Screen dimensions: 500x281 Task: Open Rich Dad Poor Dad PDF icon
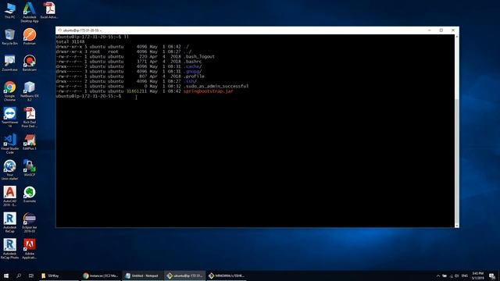30,118
